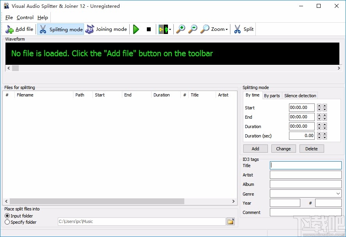This screenshot has width=346, height=237.
Task: Click the browse folder icon next to the output path
Action: (x=230, y=221)
